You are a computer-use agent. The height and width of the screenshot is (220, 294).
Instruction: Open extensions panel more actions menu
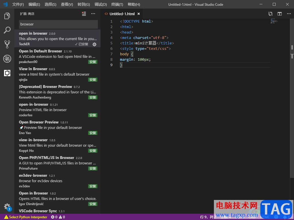pos(93,14)
